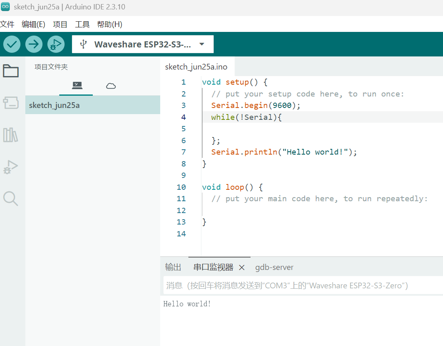Expand board selector via dropdown arrow
Viewport: 443px width, 346px height.
pos(202,44)
